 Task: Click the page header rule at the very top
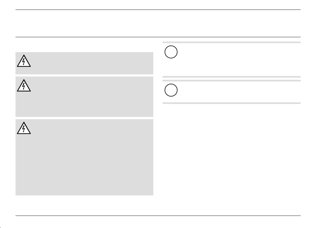click(x=158, y=9)
